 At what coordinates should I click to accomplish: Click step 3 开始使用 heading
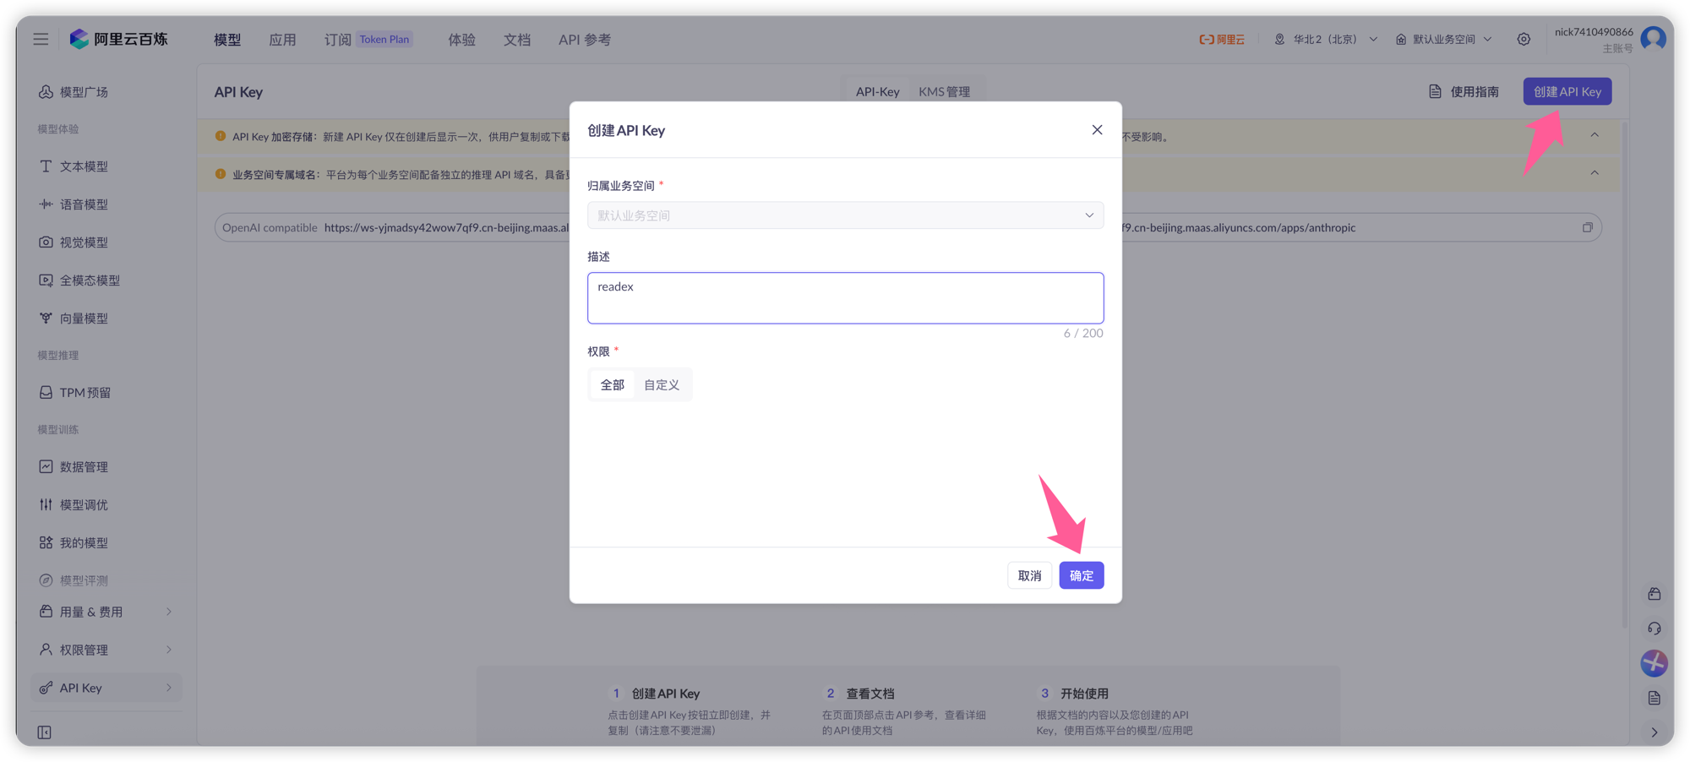pos(1084,694)
